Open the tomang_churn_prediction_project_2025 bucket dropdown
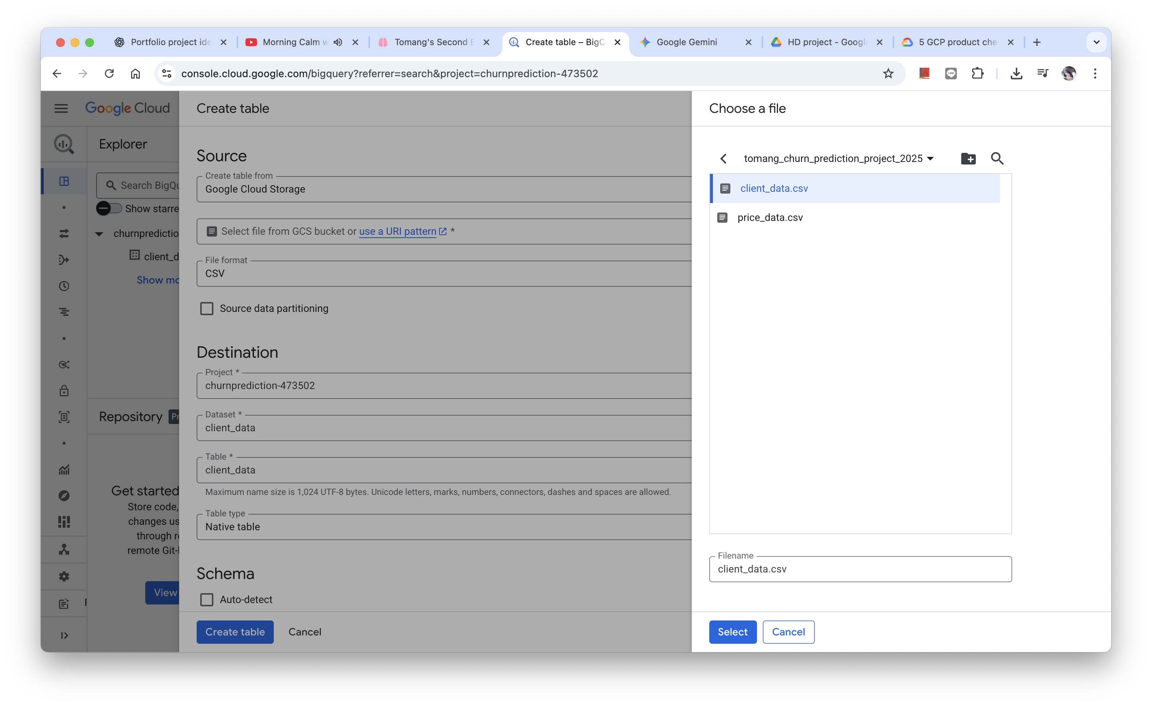 (x=839, y=158)
